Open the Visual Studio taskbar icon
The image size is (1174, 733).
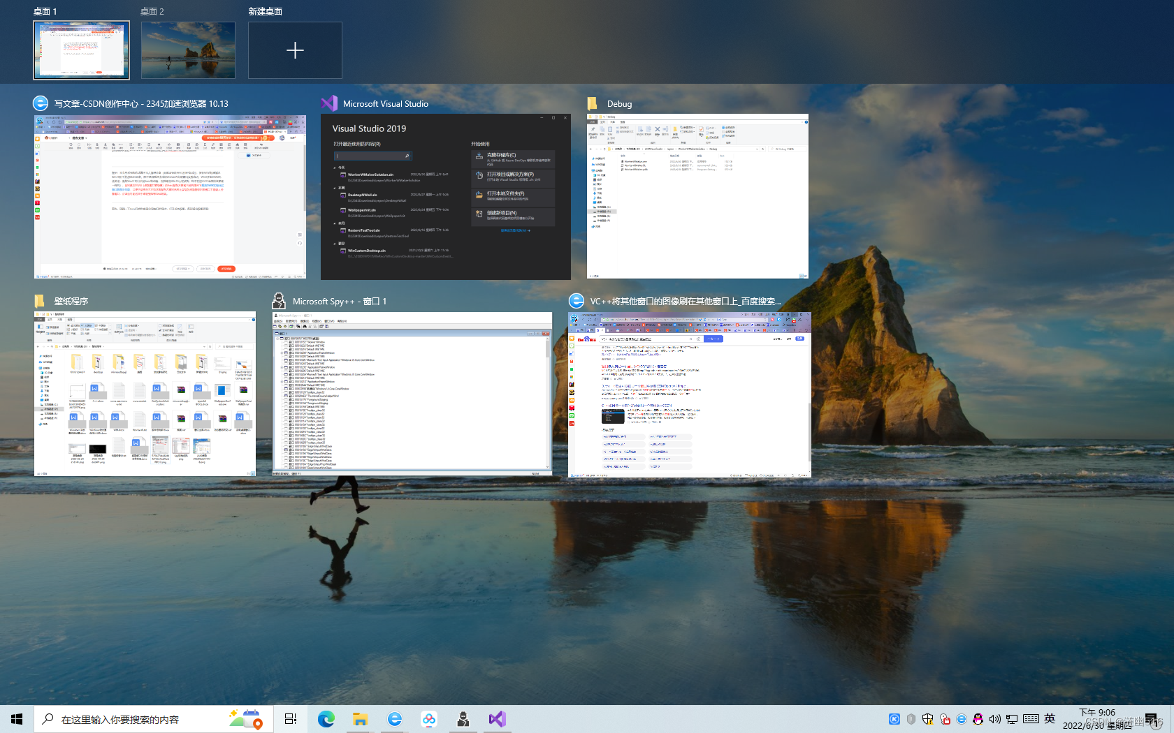click(497, 719)
